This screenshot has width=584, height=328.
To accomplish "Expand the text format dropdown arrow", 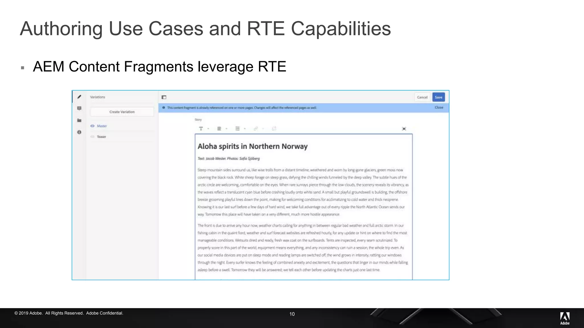I will pos(208,129).
